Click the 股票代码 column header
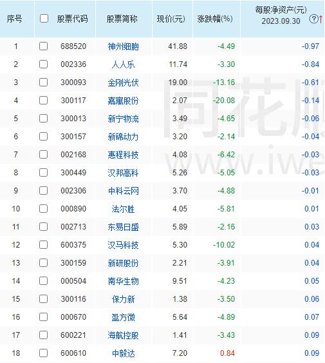The height and width of the screenshot is (363, 325). pyautogui.click(x=72, y=19)
